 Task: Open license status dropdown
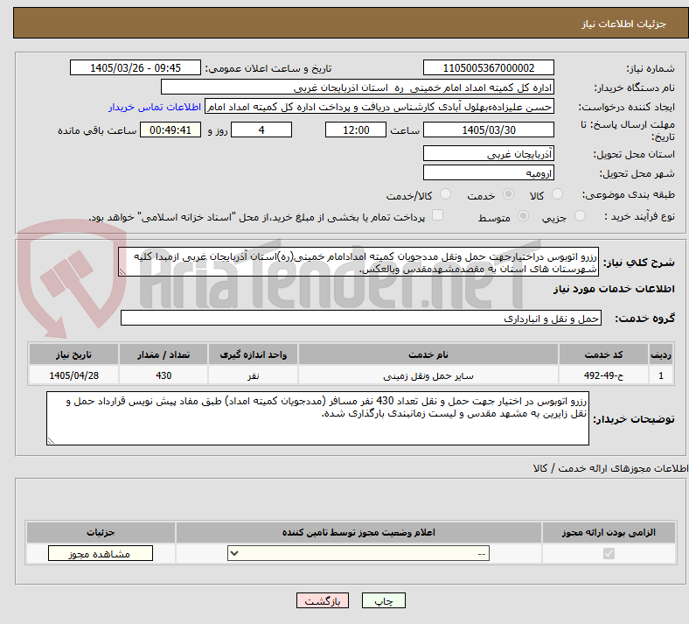pyautogui.click(x=358, y=553)
